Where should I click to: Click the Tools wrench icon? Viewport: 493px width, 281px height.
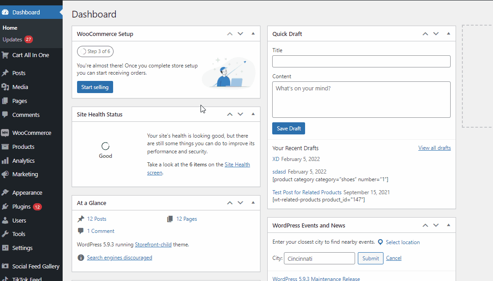5,234
